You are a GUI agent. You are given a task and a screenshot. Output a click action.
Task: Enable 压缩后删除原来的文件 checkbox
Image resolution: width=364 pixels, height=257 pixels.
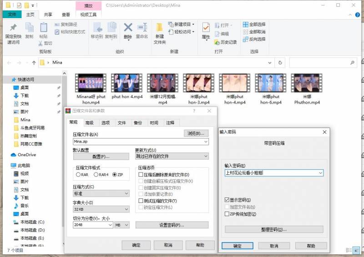(141, 175)
